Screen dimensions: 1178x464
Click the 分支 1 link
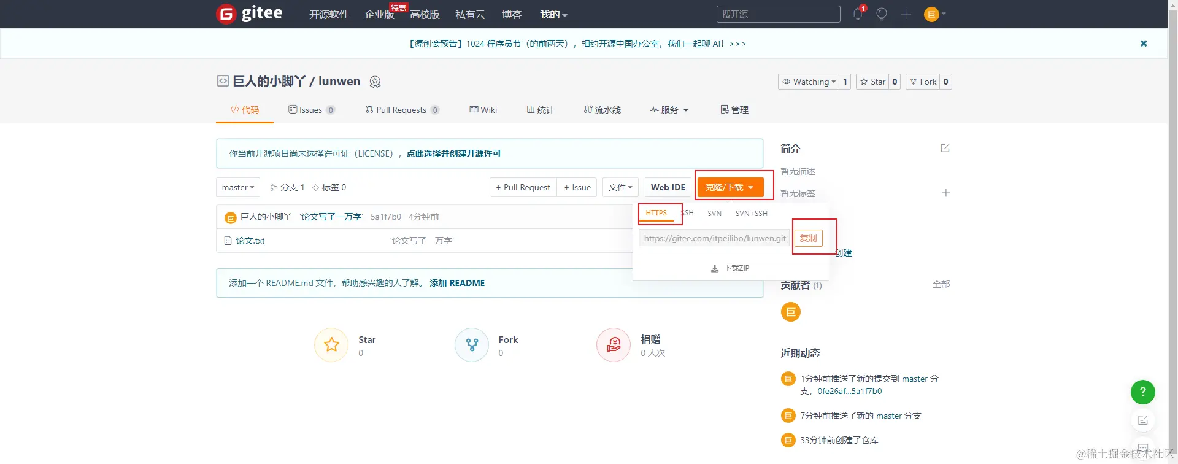click(x=287, y=187)
